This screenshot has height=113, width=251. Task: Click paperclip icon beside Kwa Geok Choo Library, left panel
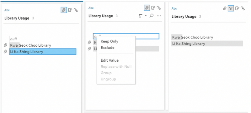[x=5, y=45]
